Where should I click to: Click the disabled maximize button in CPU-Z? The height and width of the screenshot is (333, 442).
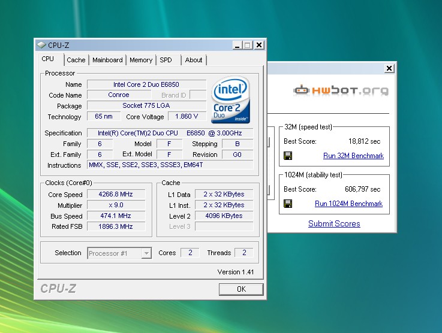point(248,45)
